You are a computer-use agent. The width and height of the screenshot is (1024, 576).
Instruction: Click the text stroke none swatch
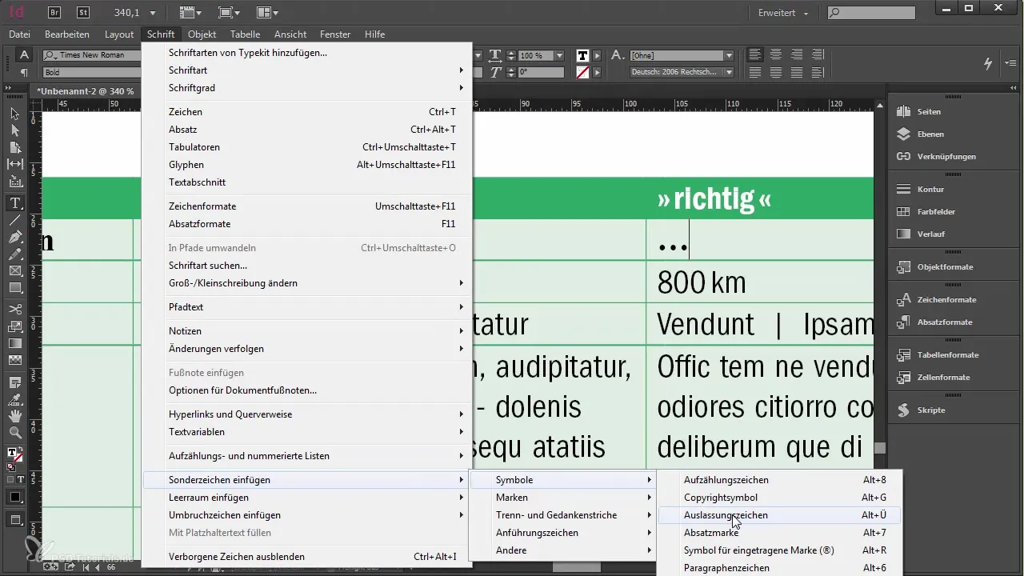click(x=583, y=72)
